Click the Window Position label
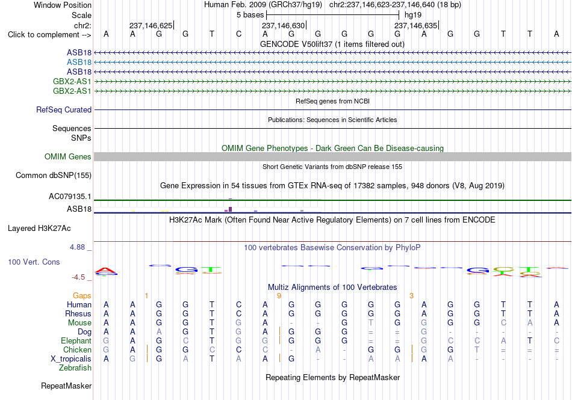 63,5
